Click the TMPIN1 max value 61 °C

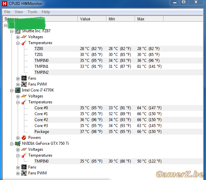point(149,66)
